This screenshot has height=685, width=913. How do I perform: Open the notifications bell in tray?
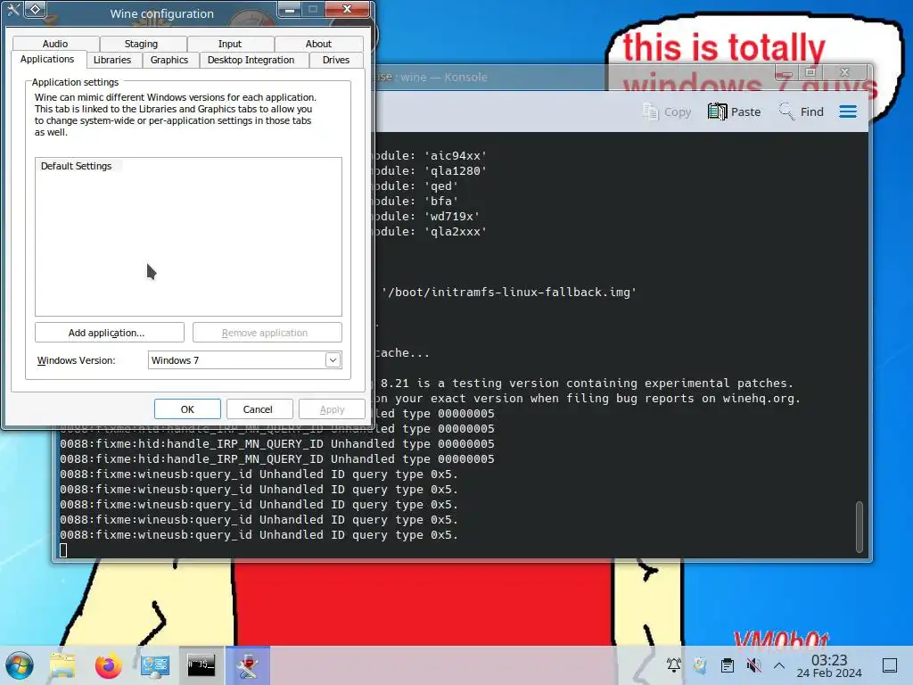(674, 665)
